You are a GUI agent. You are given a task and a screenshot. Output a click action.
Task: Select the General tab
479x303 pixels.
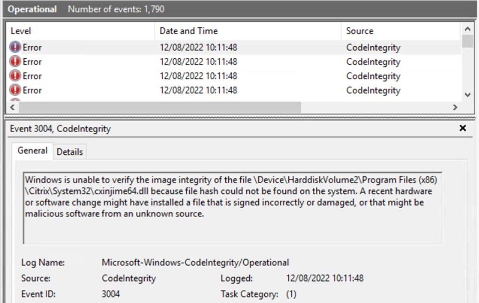click(32, 151)
